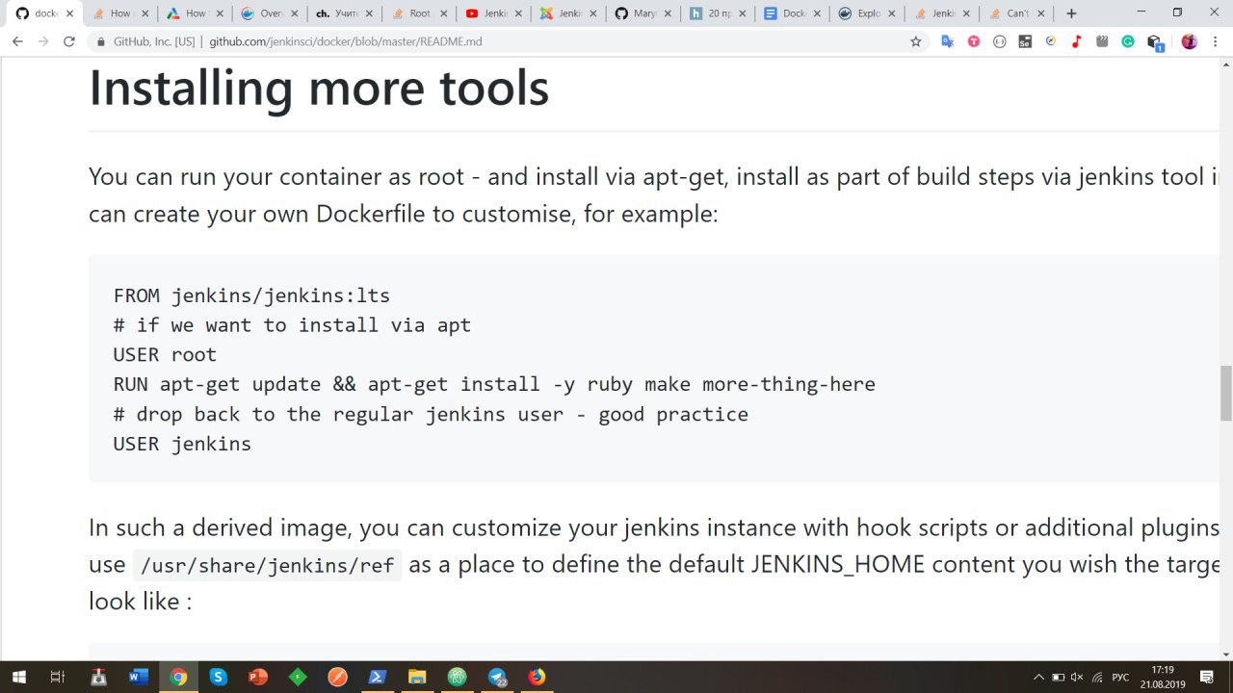Viewport: 1233px width, 693px height.
Task: Open Microsoft Word from taskbar
Action: (x=138, y=677)
